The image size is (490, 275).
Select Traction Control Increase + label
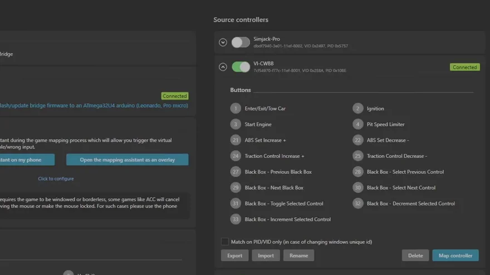pos(275,156)
